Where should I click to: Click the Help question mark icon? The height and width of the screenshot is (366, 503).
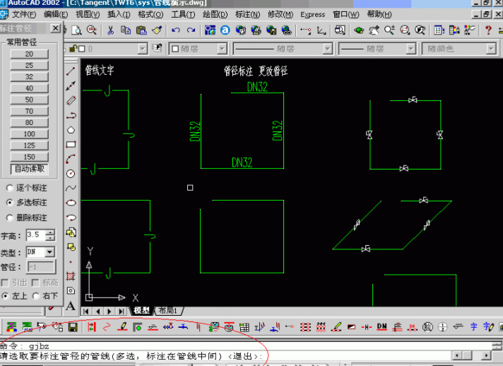487,30
